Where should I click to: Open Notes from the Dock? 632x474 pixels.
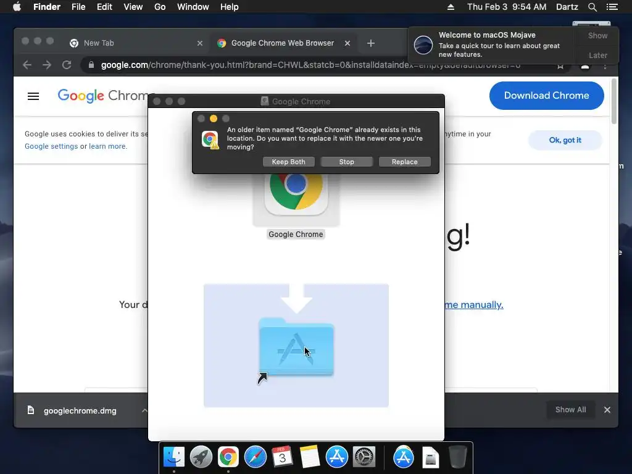pos(310,457)
